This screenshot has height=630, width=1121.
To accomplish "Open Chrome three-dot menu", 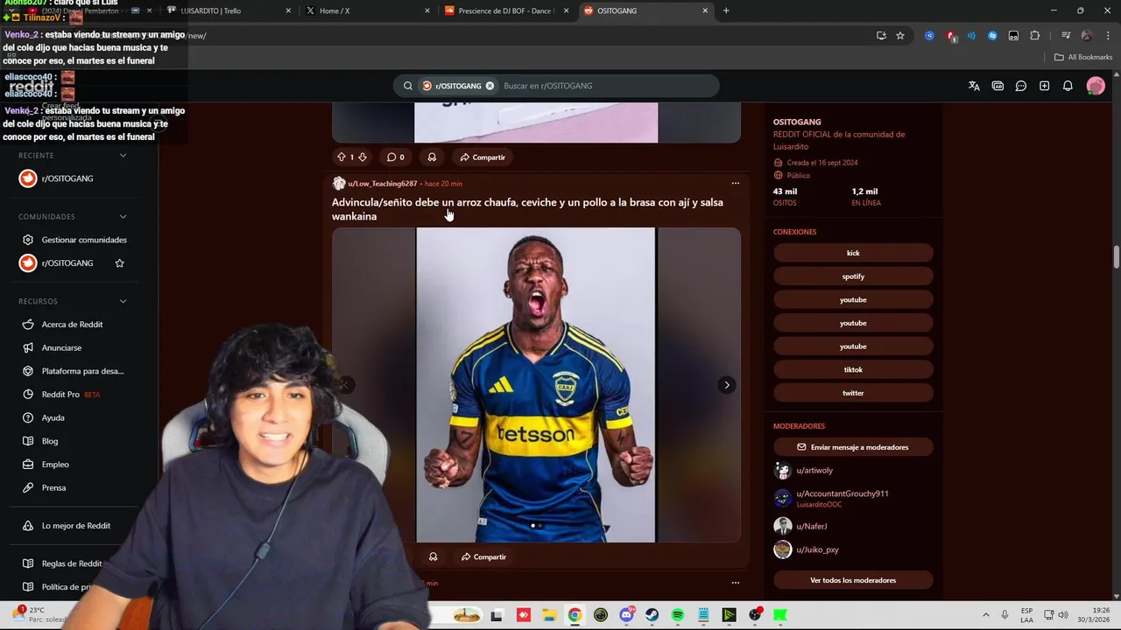I will (x=1106, y=36).
